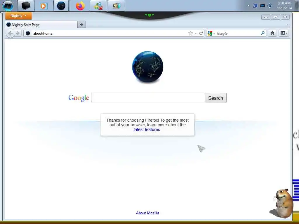Reload the current page

[201, 33]
